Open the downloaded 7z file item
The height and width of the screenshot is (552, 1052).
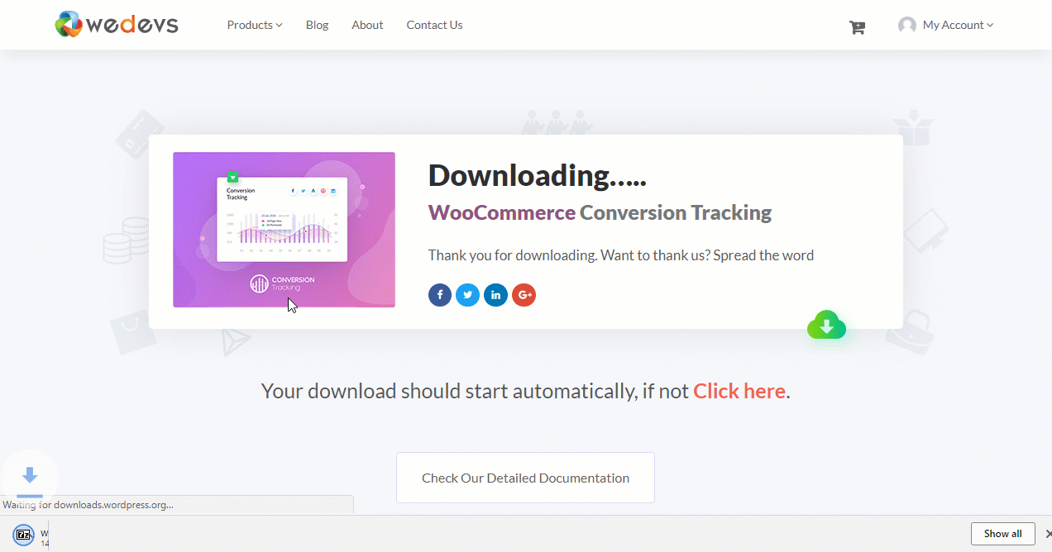pyautogui.click(x=30, y=534)
